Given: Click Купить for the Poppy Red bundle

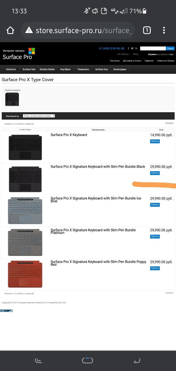Looking at the screenshot, I should [x=155, y=268].
